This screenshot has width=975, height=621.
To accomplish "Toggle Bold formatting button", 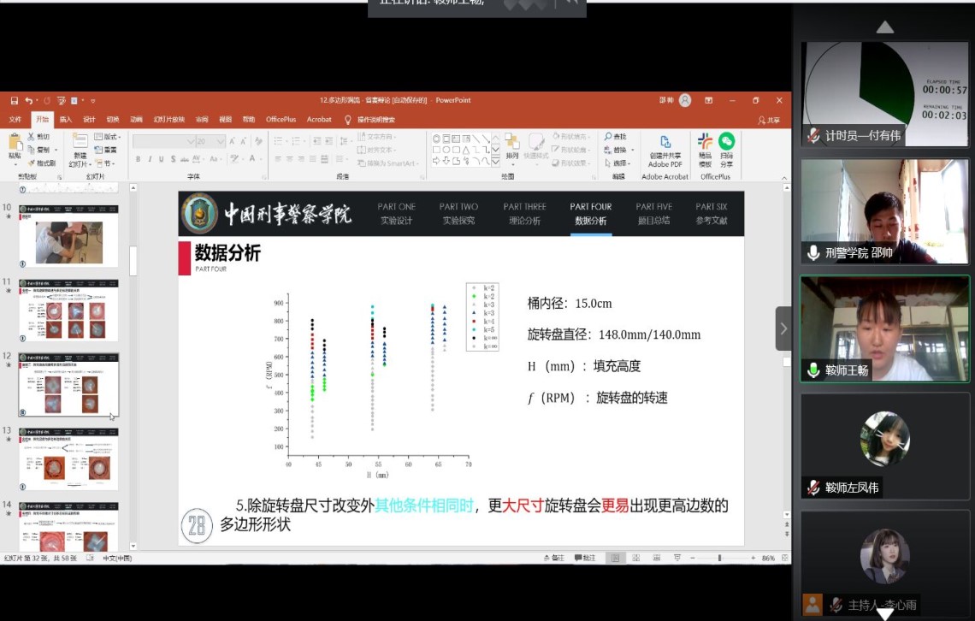I will click(138, 159).
